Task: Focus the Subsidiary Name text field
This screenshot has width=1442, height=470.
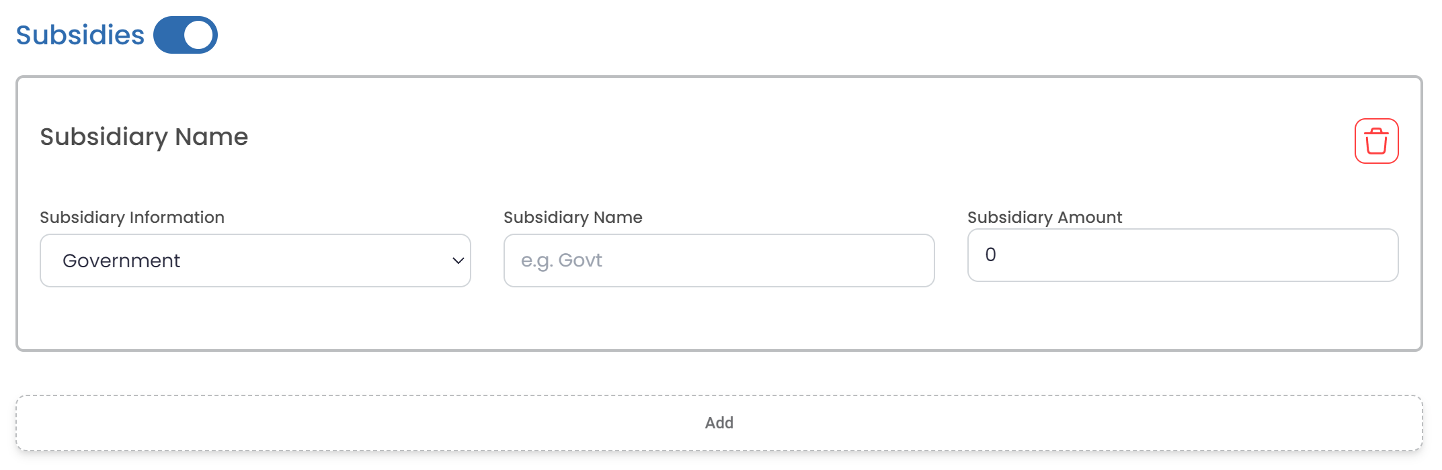Action: pos(719,261)
